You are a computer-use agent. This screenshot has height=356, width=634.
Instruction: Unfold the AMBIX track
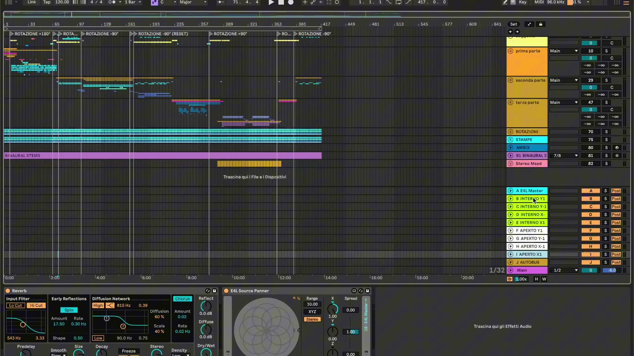pos(510,148)
